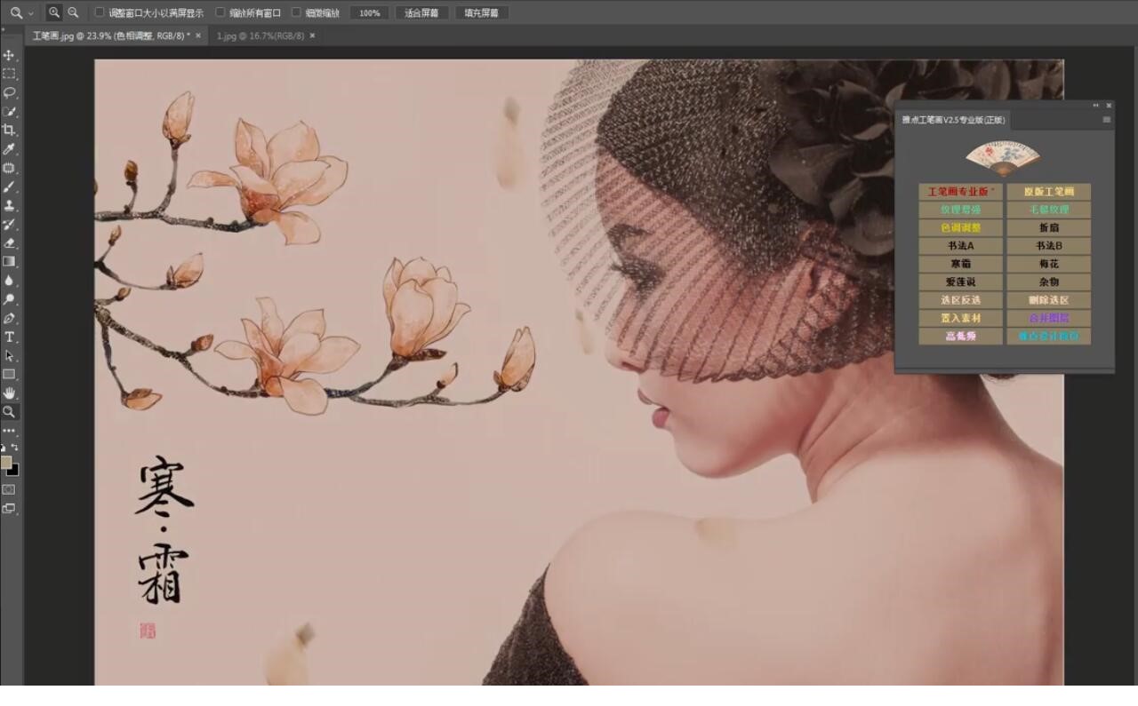Image resolution: width=1138 pixels, height=706 pixels.
Task: Select the Eyedropper tool
Action: (9, 148)
